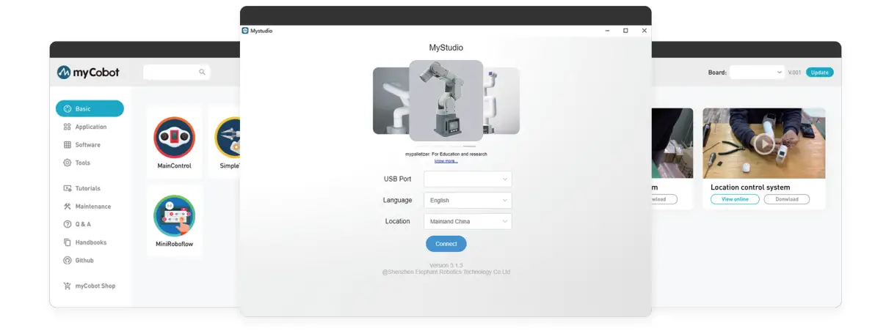Image resolution: width=875 pixels, height=331 pixels.
Task: Open the Language dropdown showing English
Action: point(468,200)
